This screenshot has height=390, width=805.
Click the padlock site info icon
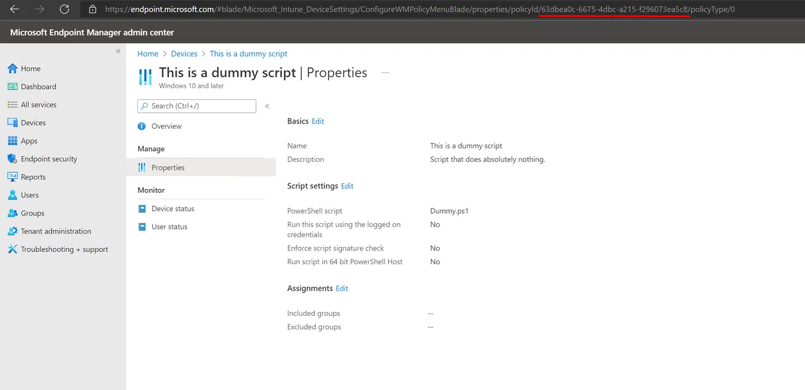[92, 9]
